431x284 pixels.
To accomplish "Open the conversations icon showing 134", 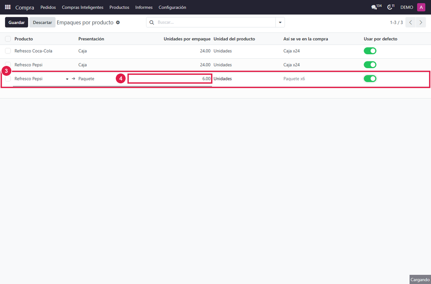I will tap(376, 7).
